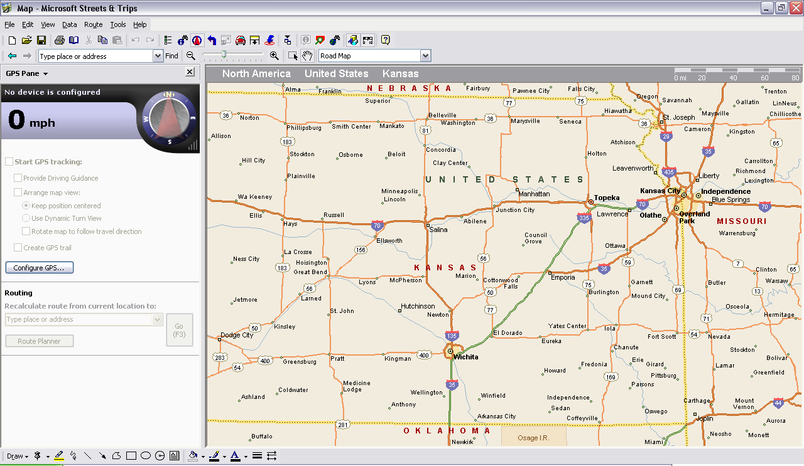Open the File menu

pyautogui.click(x=9, y=24)
